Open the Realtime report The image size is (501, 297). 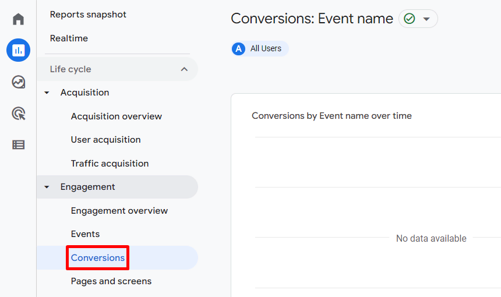pos(69,38)
